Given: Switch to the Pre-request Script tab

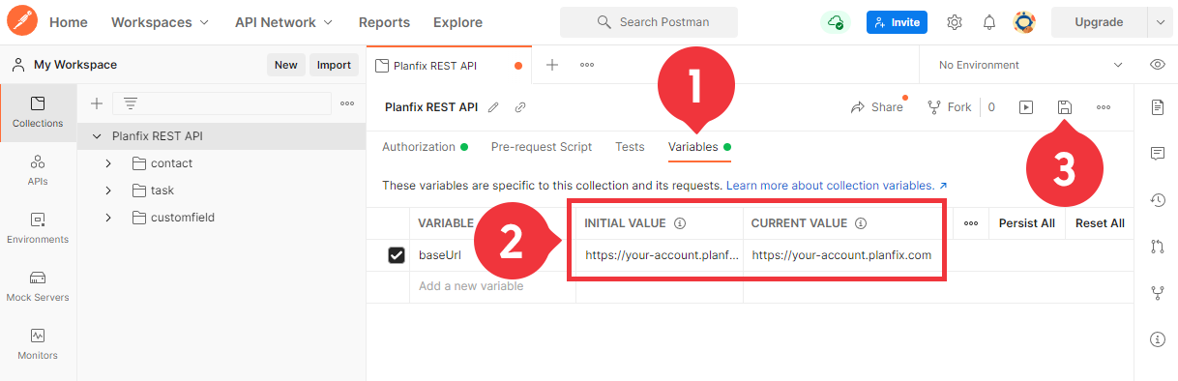Looking at the screenshot, I should 542,147.
